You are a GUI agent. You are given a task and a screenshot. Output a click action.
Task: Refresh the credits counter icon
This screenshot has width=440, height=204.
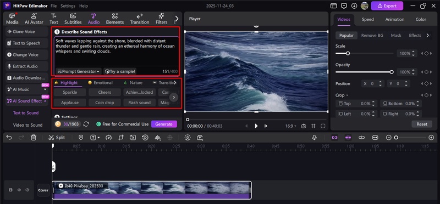[86, 124]
